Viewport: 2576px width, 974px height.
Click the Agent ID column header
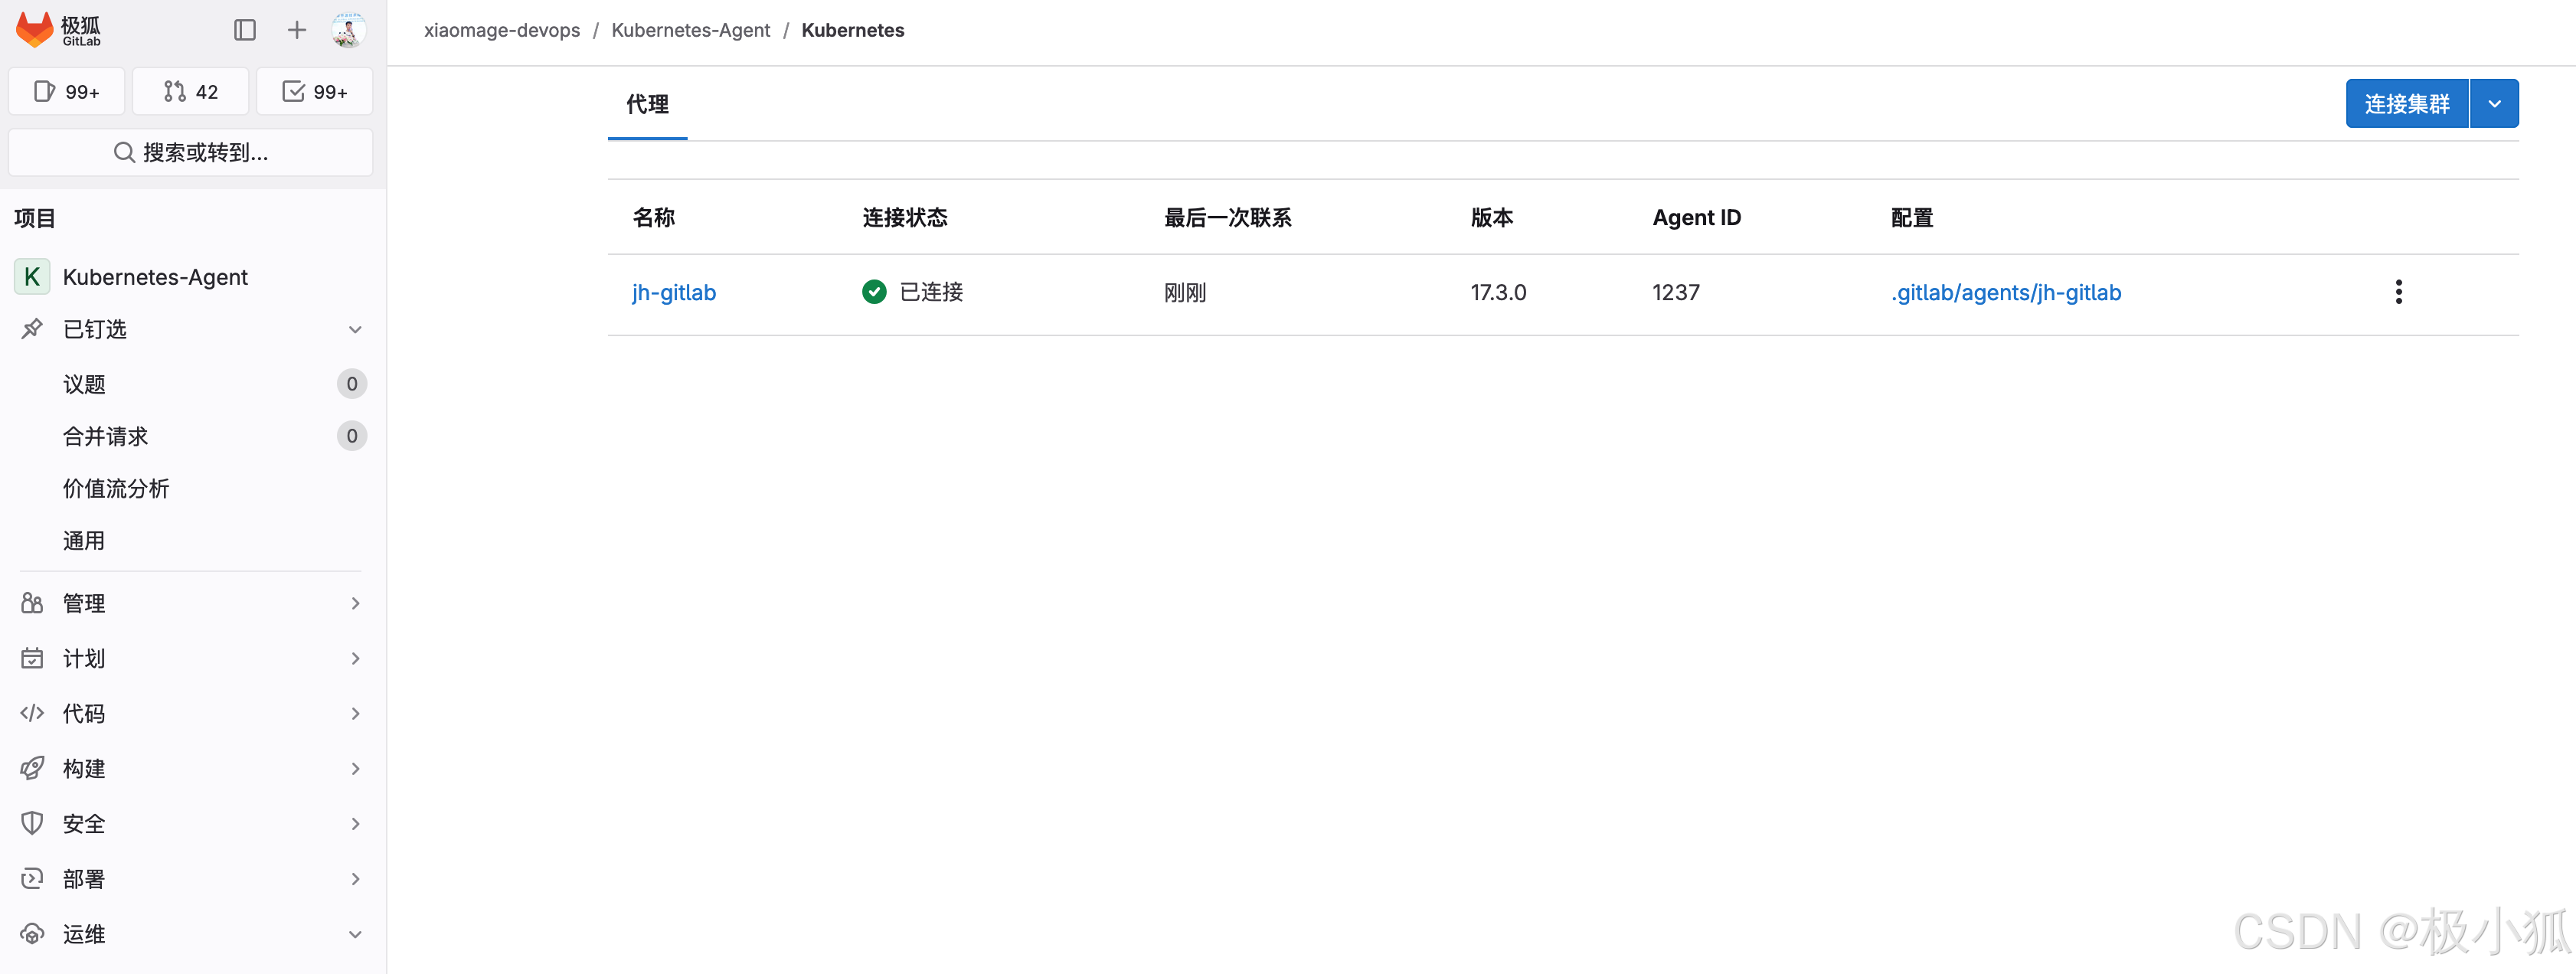[x=1697, y=217]
